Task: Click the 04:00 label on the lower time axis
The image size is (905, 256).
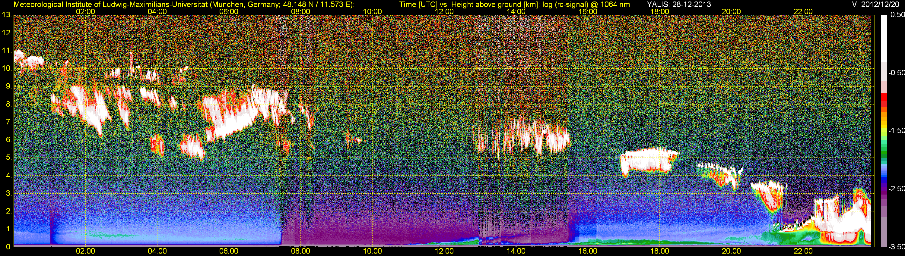Action: [157, 251]
